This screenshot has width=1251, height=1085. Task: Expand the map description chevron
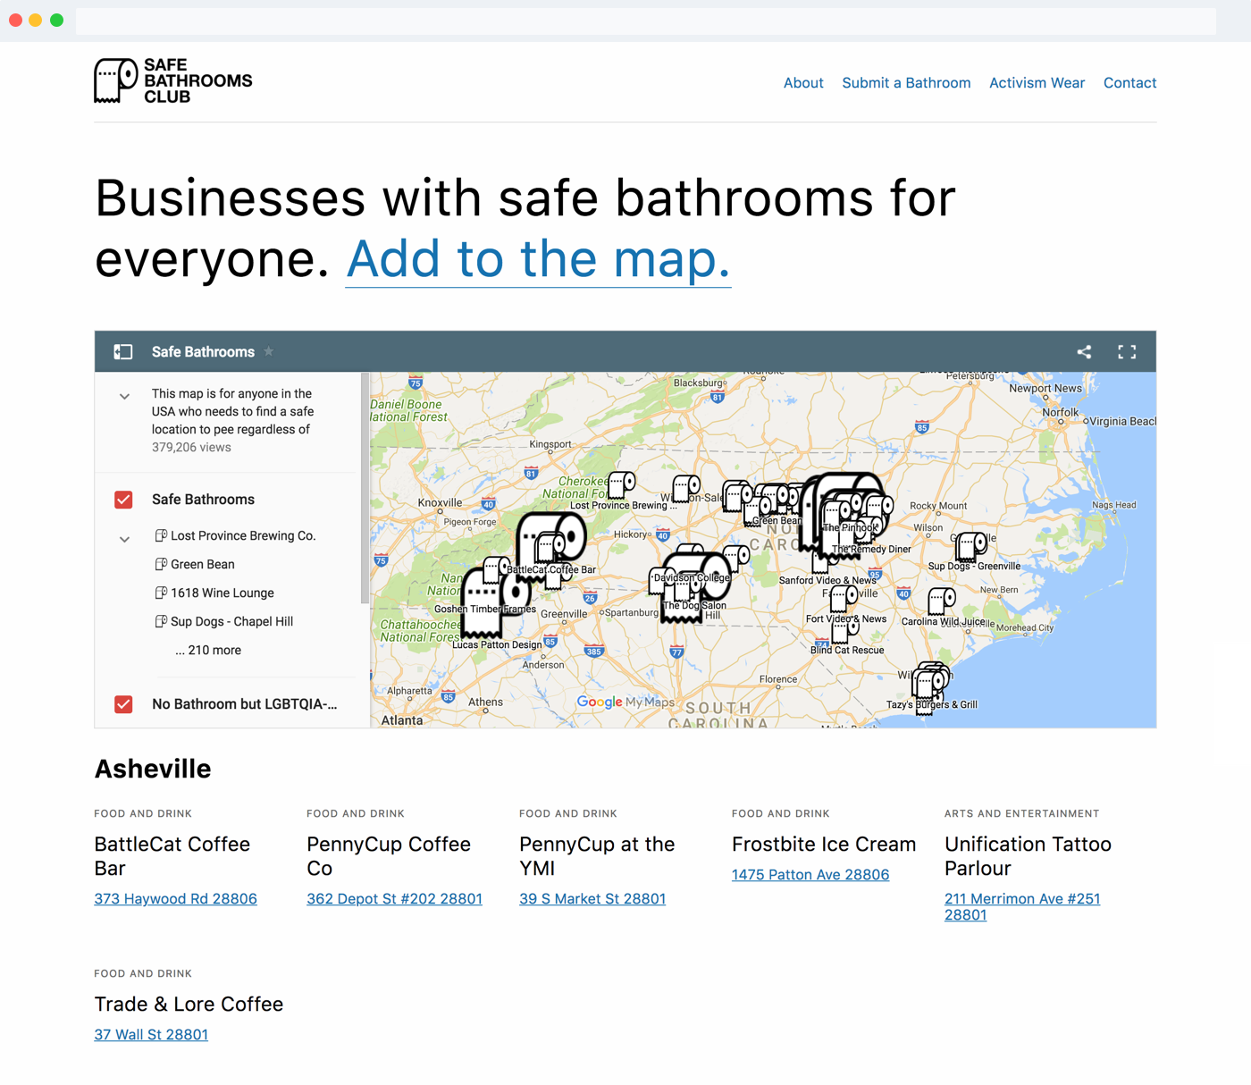click(124, 396)
